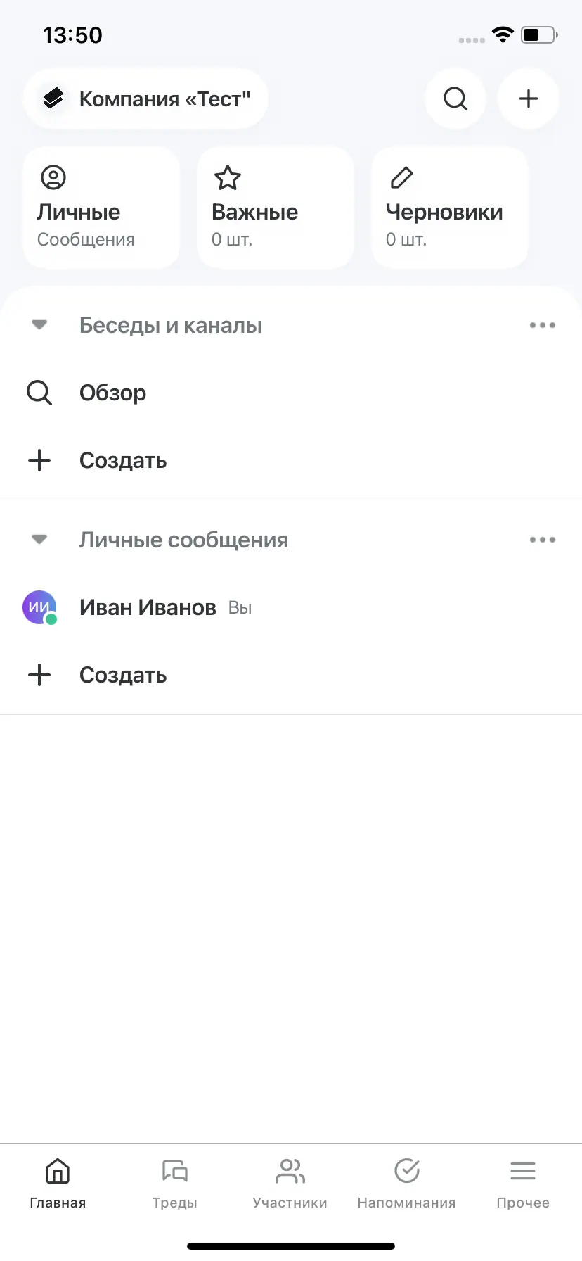Open the Участники tab
Viewport: 582px width, 1261px height.
[290, 1184]
